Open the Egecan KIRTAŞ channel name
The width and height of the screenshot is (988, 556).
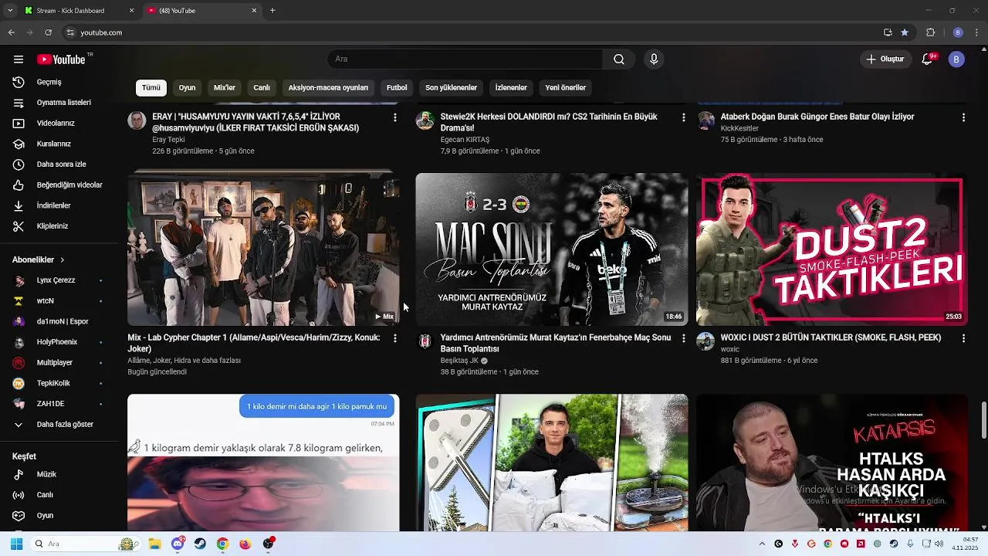(x=465, y=140)
